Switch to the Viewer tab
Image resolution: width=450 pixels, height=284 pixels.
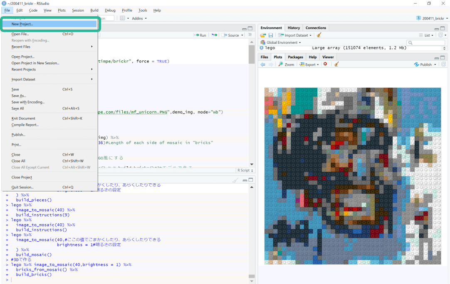coord(328,57)
